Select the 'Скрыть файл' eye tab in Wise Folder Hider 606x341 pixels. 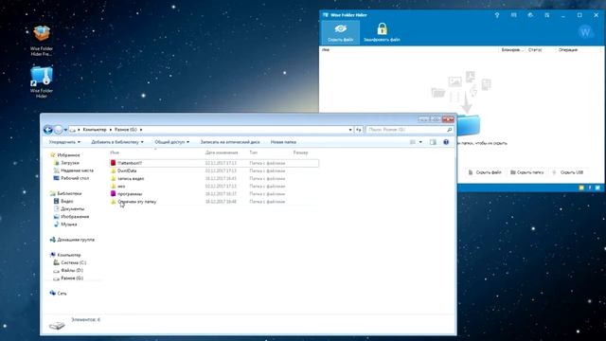340,32
